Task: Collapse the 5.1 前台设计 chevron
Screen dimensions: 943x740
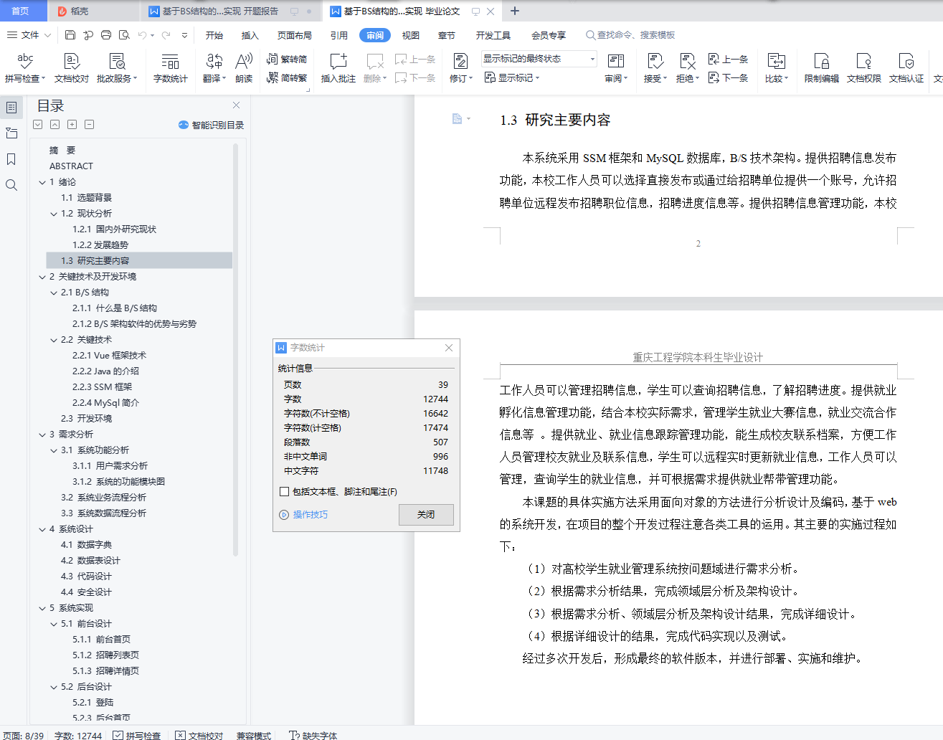Action: tap(54, 624)
